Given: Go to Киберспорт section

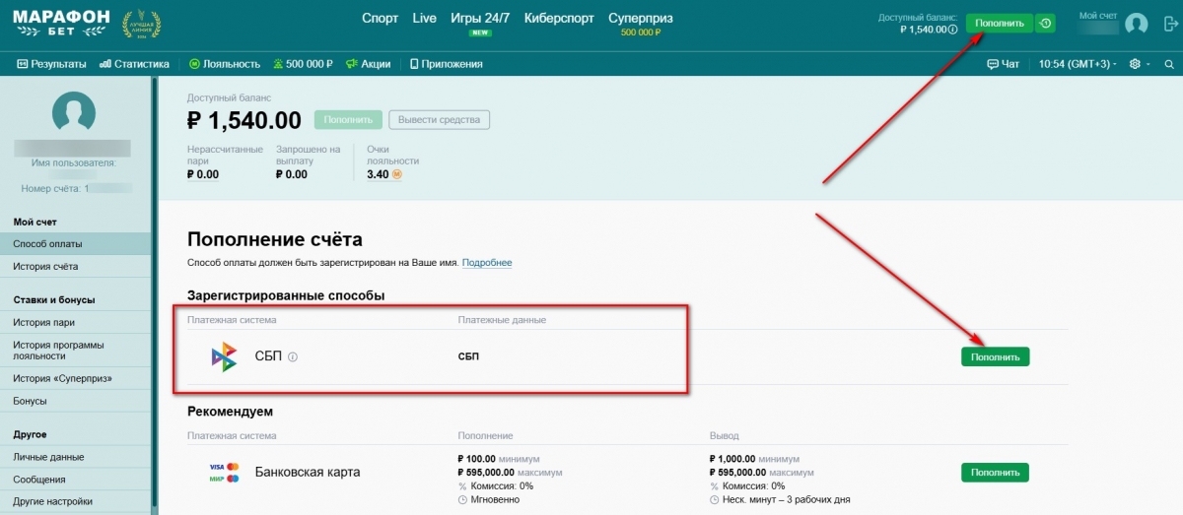Looking at the screenshot, I should click(559, 19).
